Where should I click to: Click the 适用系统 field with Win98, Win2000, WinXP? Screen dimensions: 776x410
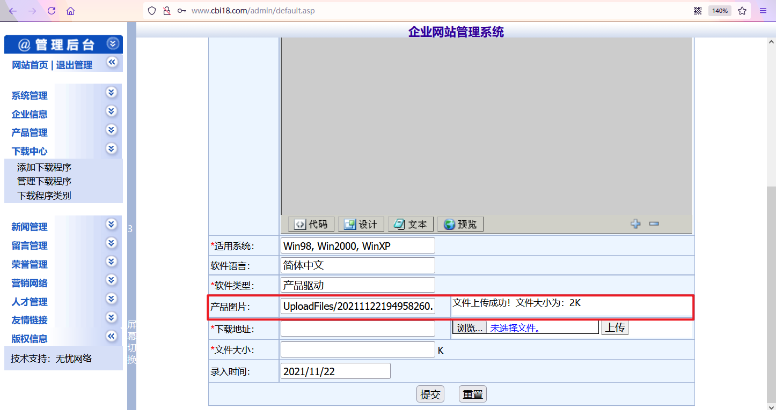(x=357, y=246)
